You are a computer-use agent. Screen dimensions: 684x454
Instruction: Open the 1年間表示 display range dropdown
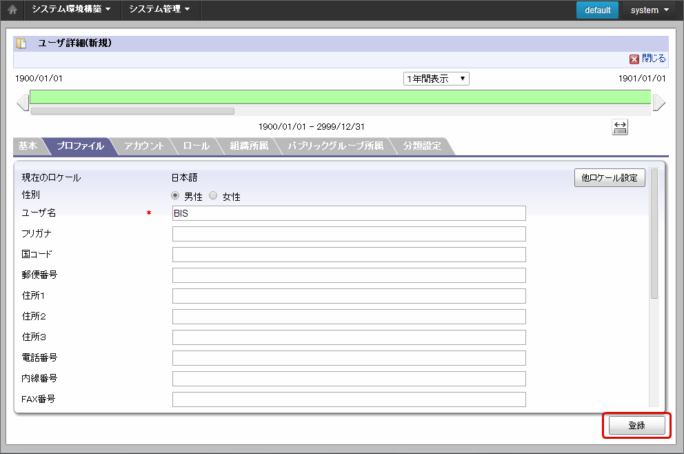tap(436, 79)
